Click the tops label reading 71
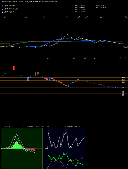The image size is (128, 169). [44, 18]
